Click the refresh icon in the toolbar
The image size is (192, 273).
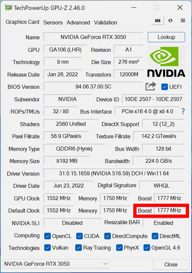pyautogui.click(x=170, y=20)
